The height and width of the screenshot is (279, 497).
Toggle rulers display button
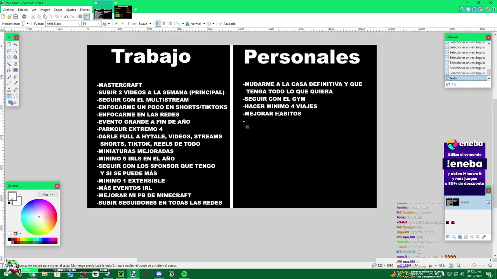pyautogui.click(x=87, y=17)
